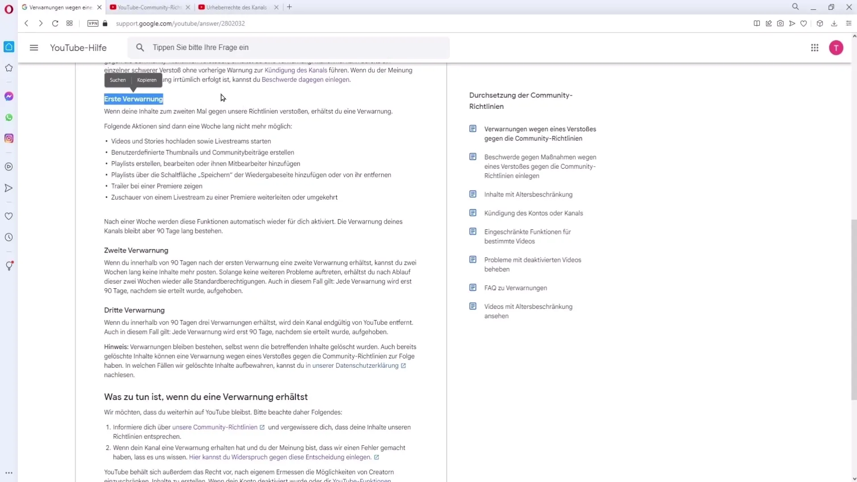Open the browser tab search magnifier
This screenshot has height=482, width=857.
(x=795, y=7)
